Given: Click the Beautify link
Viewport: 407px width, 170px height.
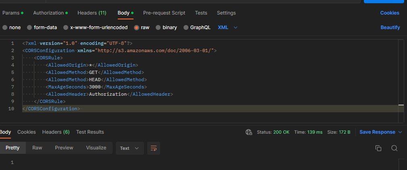Looking at the screenshot, I should pos(390,27).
